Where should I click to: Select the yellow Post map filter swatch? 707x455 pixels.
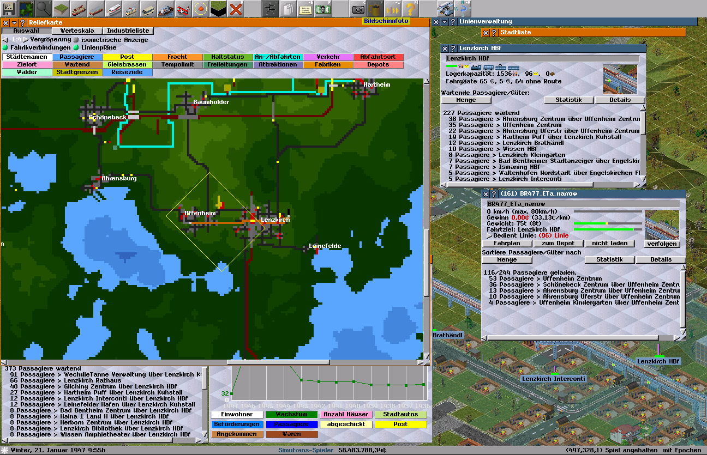127,57
